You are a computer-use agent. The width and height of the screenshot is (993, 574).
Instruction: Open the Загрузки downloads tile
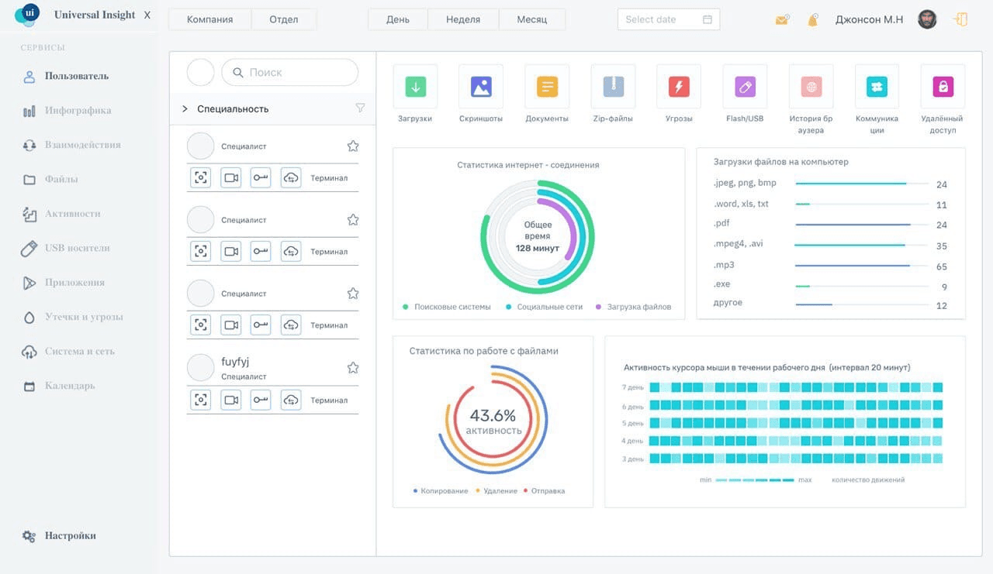pos(415,87)
